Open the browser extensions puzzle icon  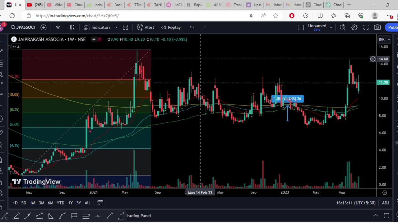point(306,15)
